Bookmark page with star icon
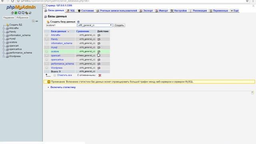 (x=247, y=1)
